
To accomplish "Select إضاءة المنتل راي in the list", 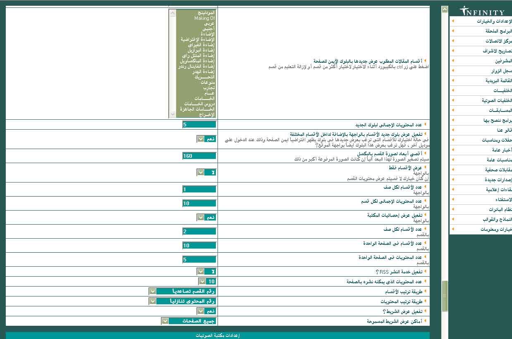I will click(196, 55).
